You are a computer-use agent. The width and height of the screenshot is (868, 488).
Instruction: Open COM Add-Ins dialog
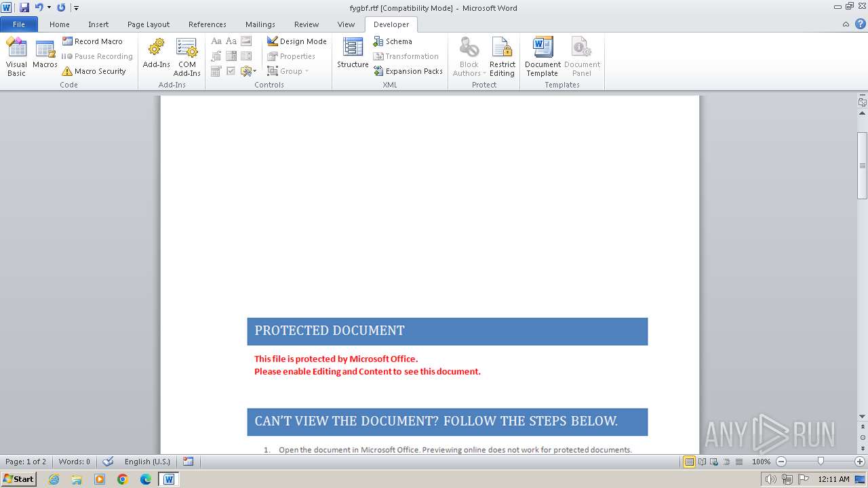click(x=186, y=56)
